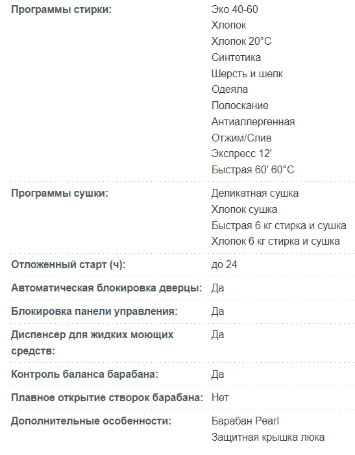Click the "до 24" delayed start value
The height and width of the screenshot is (455, 355).
(224, 265)
